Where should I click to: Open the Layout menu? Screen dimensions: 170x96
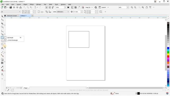19,5
